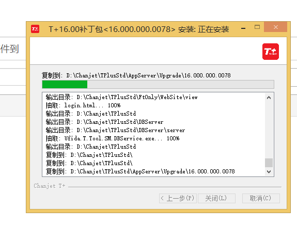Click the log scrollbar thumb

click(269, 163)
